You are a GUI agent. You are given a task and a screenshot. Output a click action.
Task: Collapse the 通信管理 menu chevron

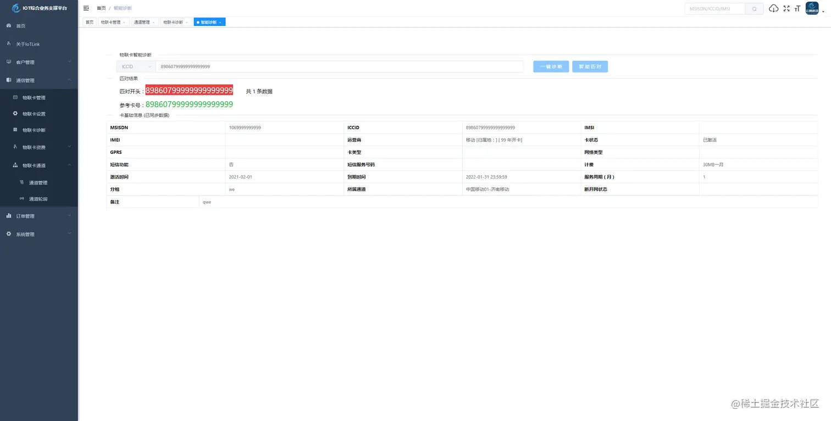pos(69,80)
